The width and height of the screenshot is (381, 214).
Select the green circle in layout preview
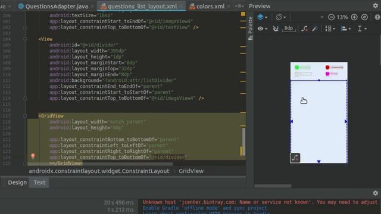296,67
